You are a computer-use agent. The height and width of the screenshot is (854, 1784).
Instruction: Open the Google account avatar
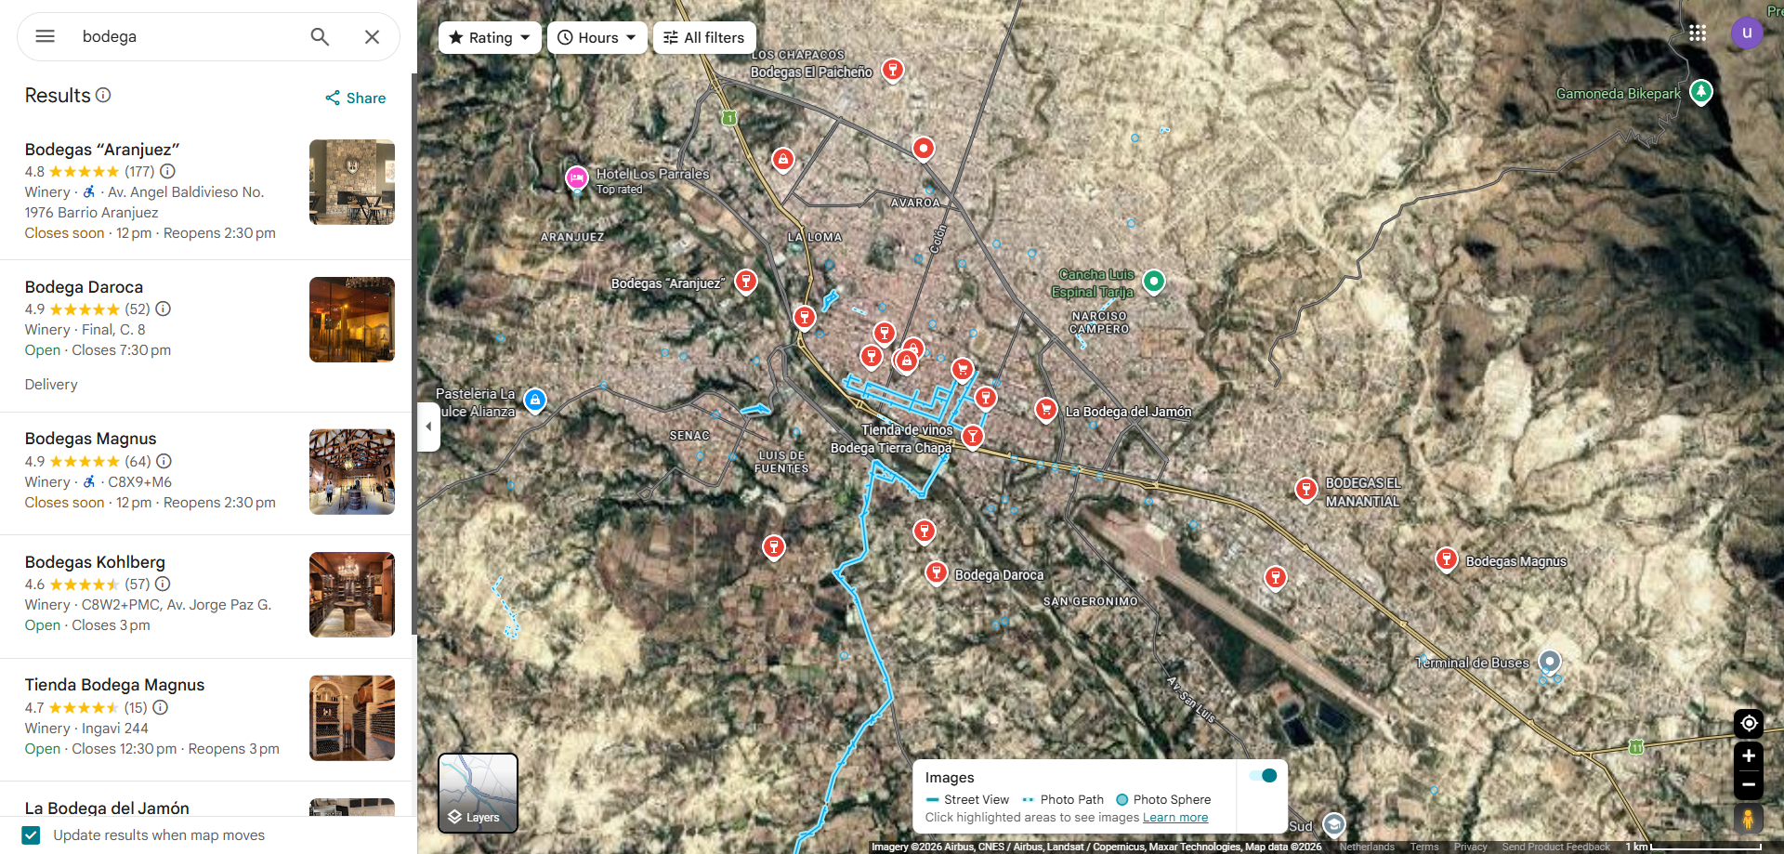coord(1747,33)
